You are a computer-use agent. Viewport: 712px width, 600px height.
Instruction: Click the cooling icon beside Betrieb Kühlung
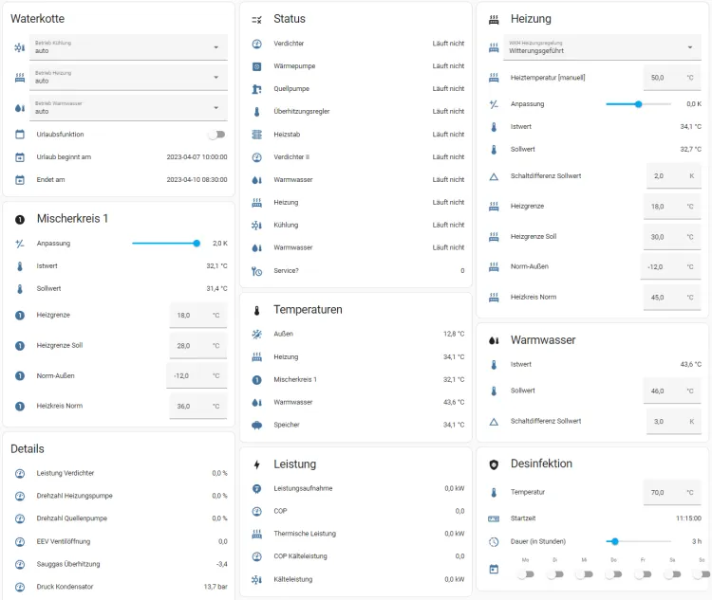(x=20, y=47)
